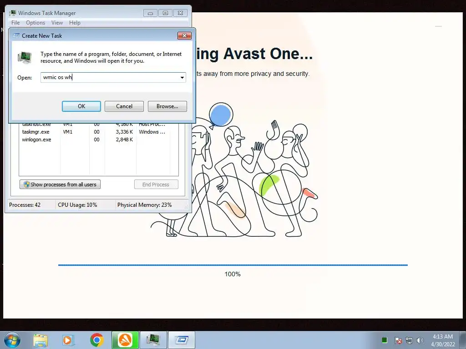Click Show Desktop strip on taskbar

pos(463,340)
